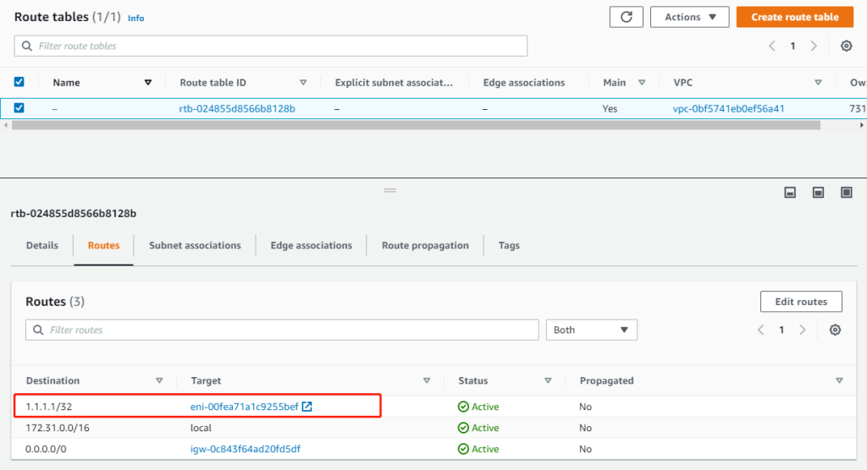
Task: Go to next page in Routes list
Action: coord(803,330)
